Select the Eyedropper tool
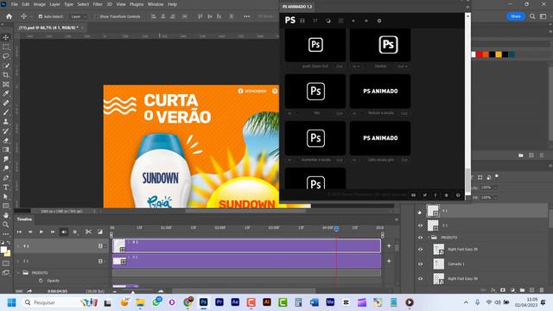This screenshot has width=553, height=311. click(x=6, y=93)
